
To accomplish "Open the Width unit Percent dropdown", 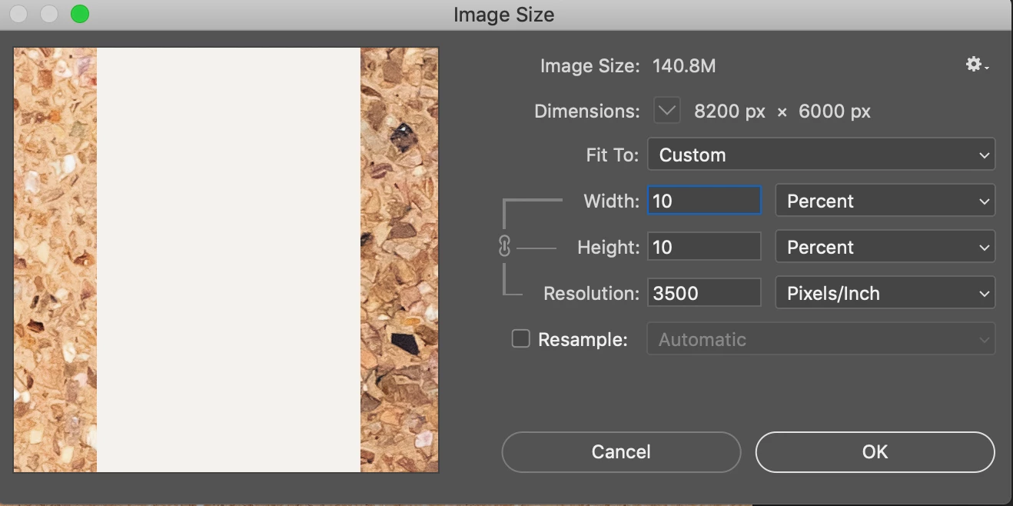I will pos(885,201).
